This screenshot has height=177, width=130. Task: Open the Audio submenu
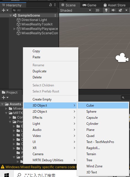pos(51,130)
